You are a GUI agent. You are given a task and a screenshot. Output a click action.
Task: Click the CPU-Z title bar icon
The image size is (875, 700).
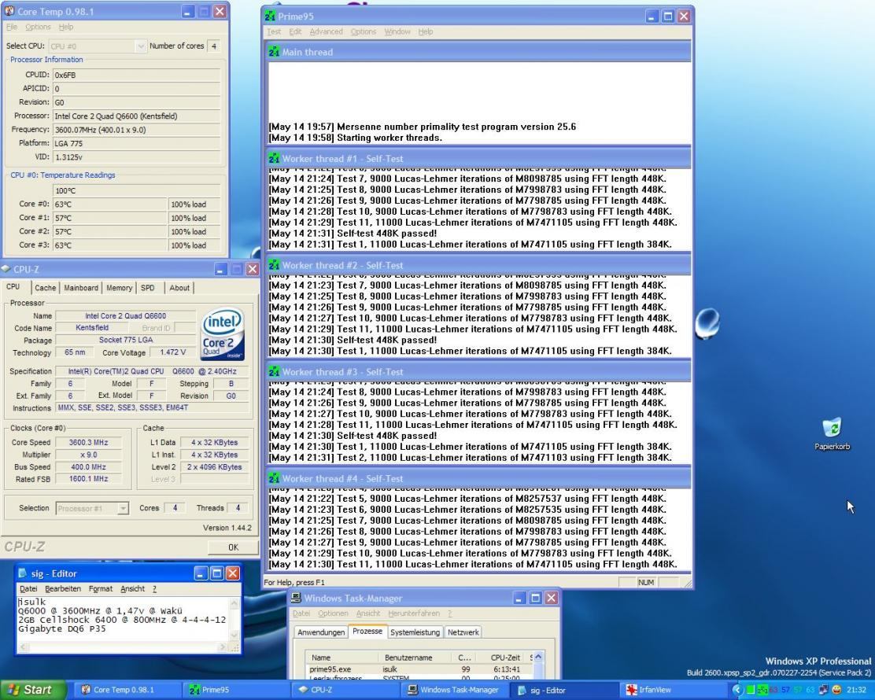[x=6, y=269]
